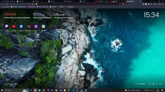Image resolution: width=165 pixels, height=92 pixels.
Task: Open the notification center icon
Action: click(162, 90)
